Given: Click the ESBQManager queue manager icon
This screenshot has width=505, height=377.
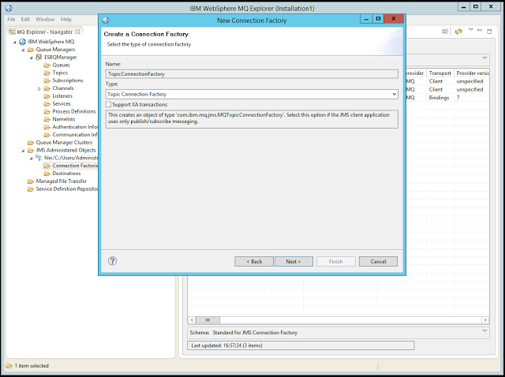Looking at the screenshot, I should (x=39, y=58).
